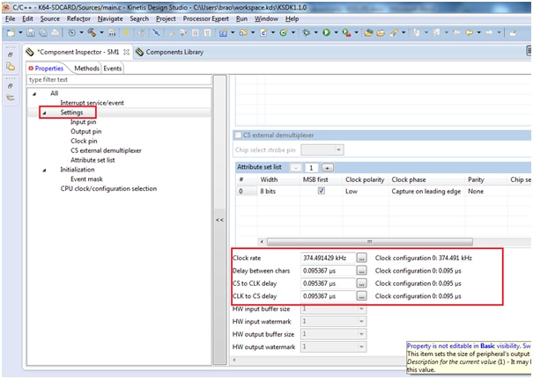Viewport: 533px width, 379px height.
Task: Click the Build hammer icon in toolbar
Action: click(x=91, y=33)
